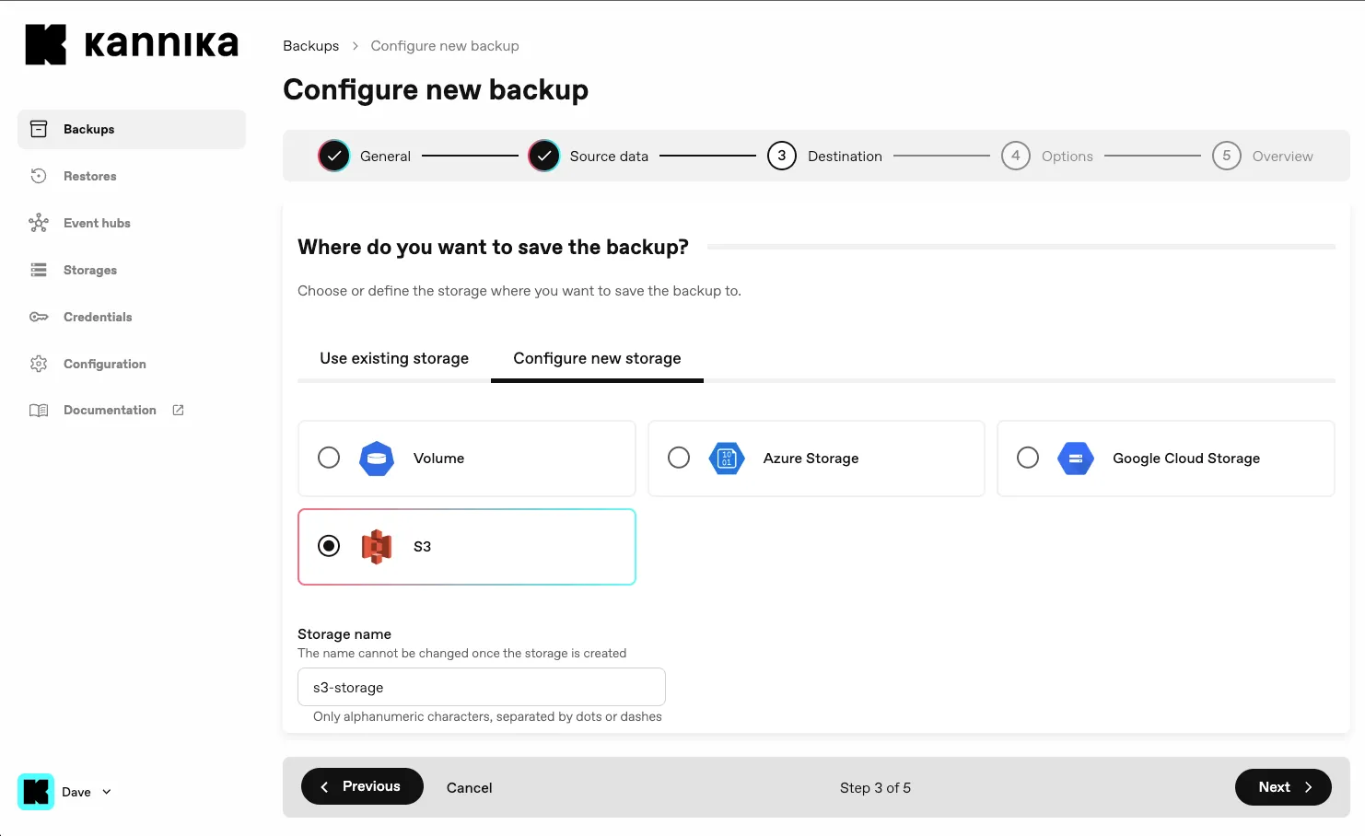This screenshot has height=836, width=1365.
Task: Select Google Cloud Storage option
Action: pos(1028,458)
